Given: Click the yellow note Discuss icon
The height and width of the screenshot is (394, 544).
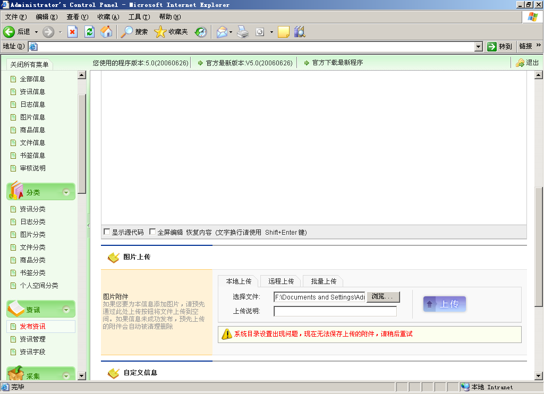Looking at the screenshot, I should [x=284, y=32].
